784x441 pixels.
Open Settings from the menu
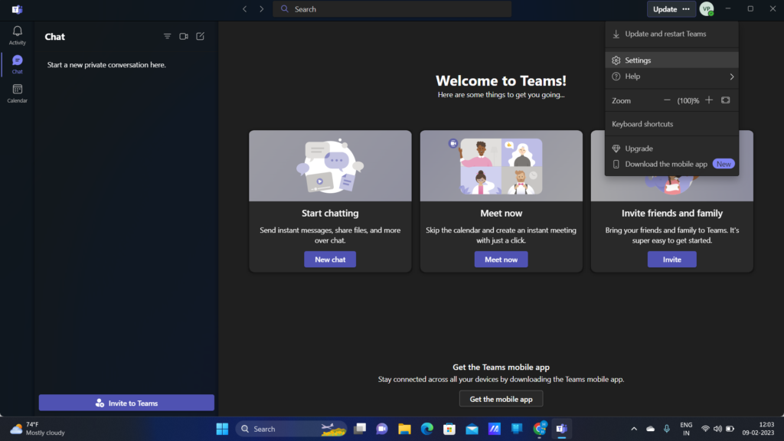[671, 60]
